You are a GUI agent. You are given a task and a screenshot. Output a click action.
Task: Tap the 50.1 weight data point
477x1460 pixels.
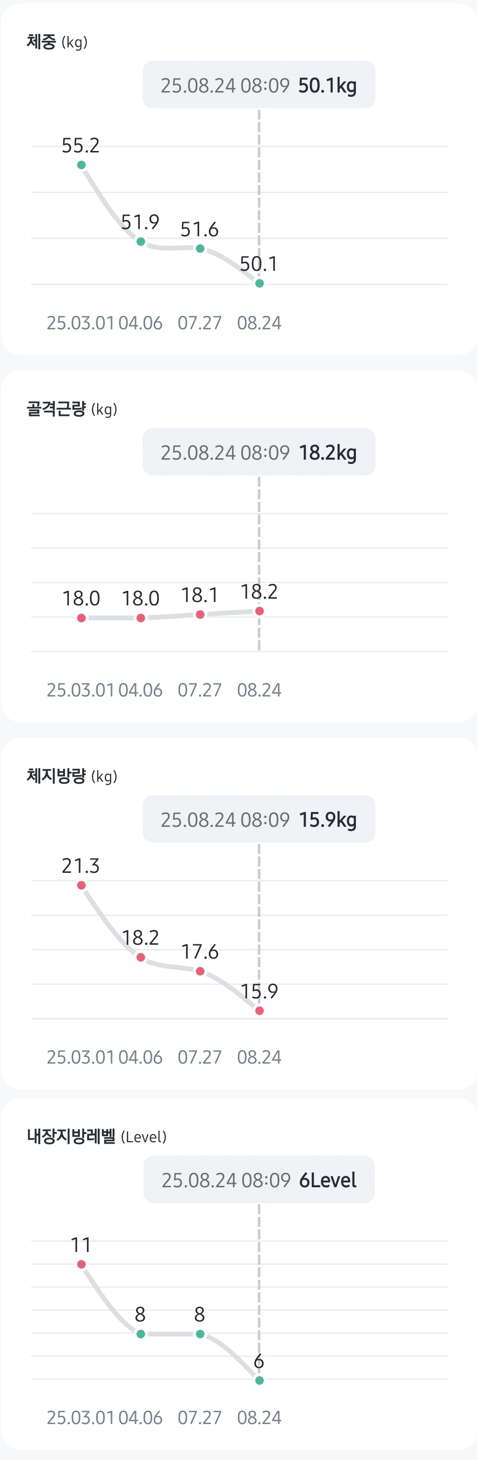[260, 283]
